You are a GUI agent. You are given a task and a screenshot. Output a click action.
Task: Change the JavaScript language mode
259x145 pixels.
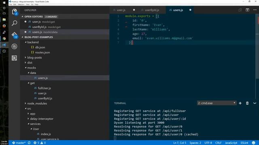pos(231,143)
